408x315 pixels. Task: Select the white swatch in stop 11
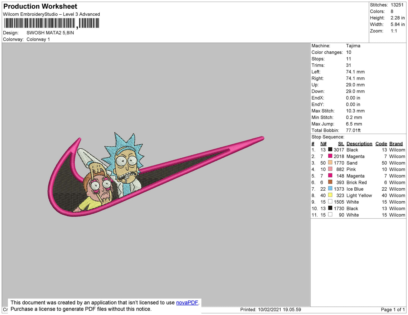(330, 215)
